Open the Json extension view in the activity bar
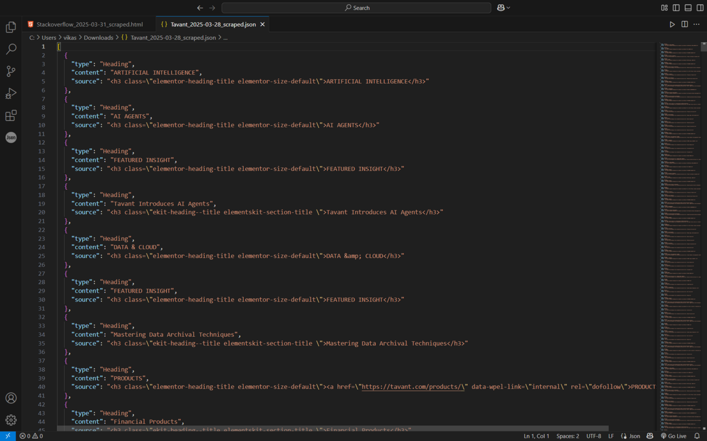 pos(11,137)
